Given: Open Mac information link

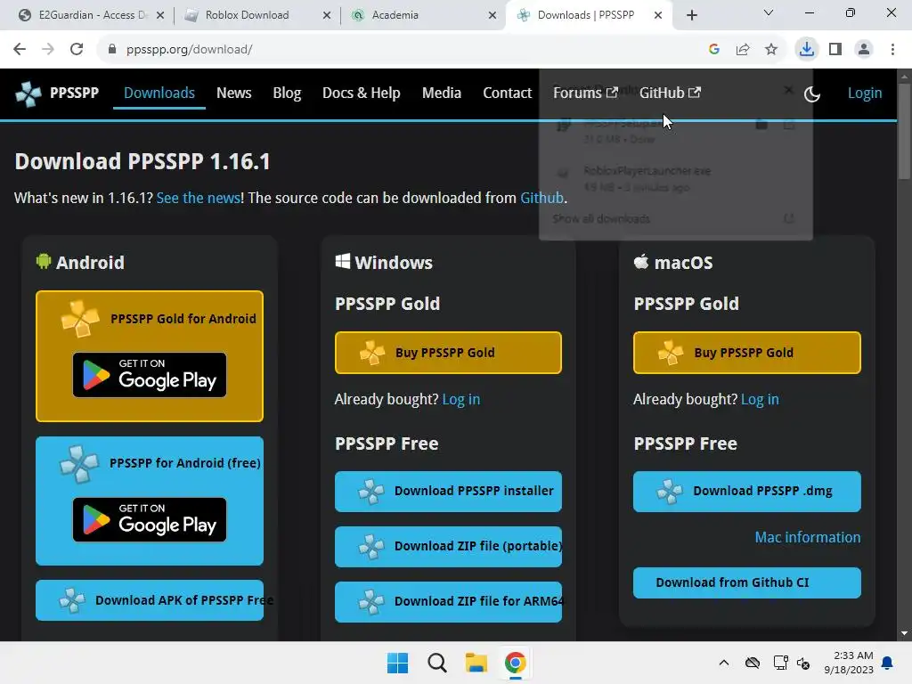Looking at the screenshot, I should (x=807, y=537).
